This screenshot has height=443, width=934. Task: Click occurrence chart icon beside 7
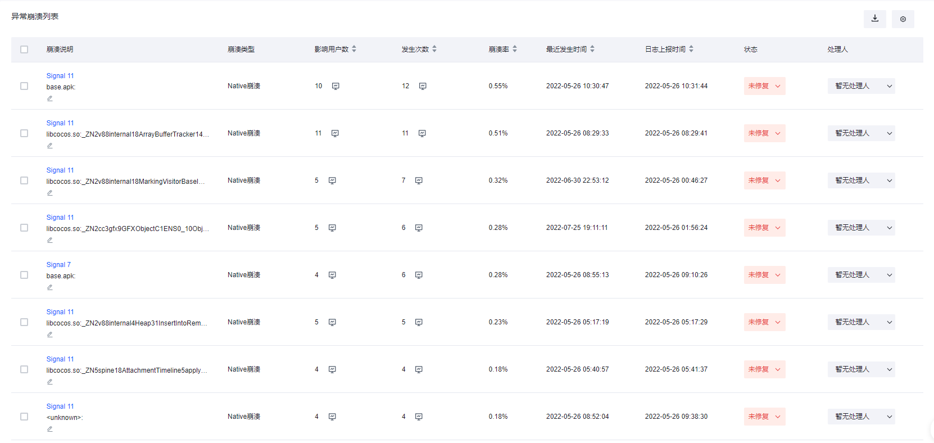point(419,180)
